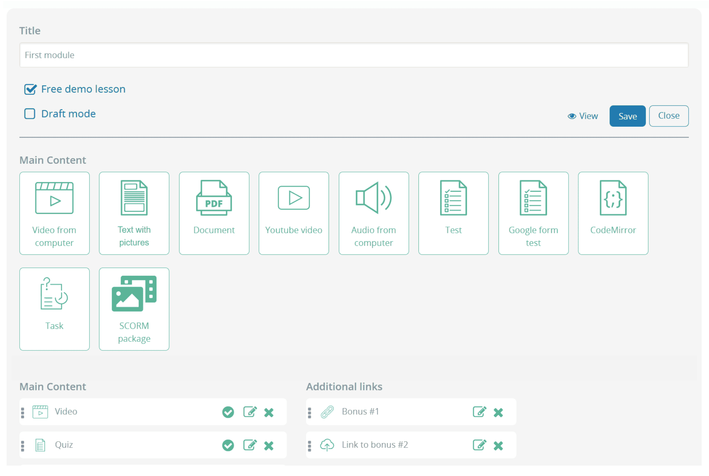Add a SCORM package block
This screenshot has width=709, height=476.
134,309
